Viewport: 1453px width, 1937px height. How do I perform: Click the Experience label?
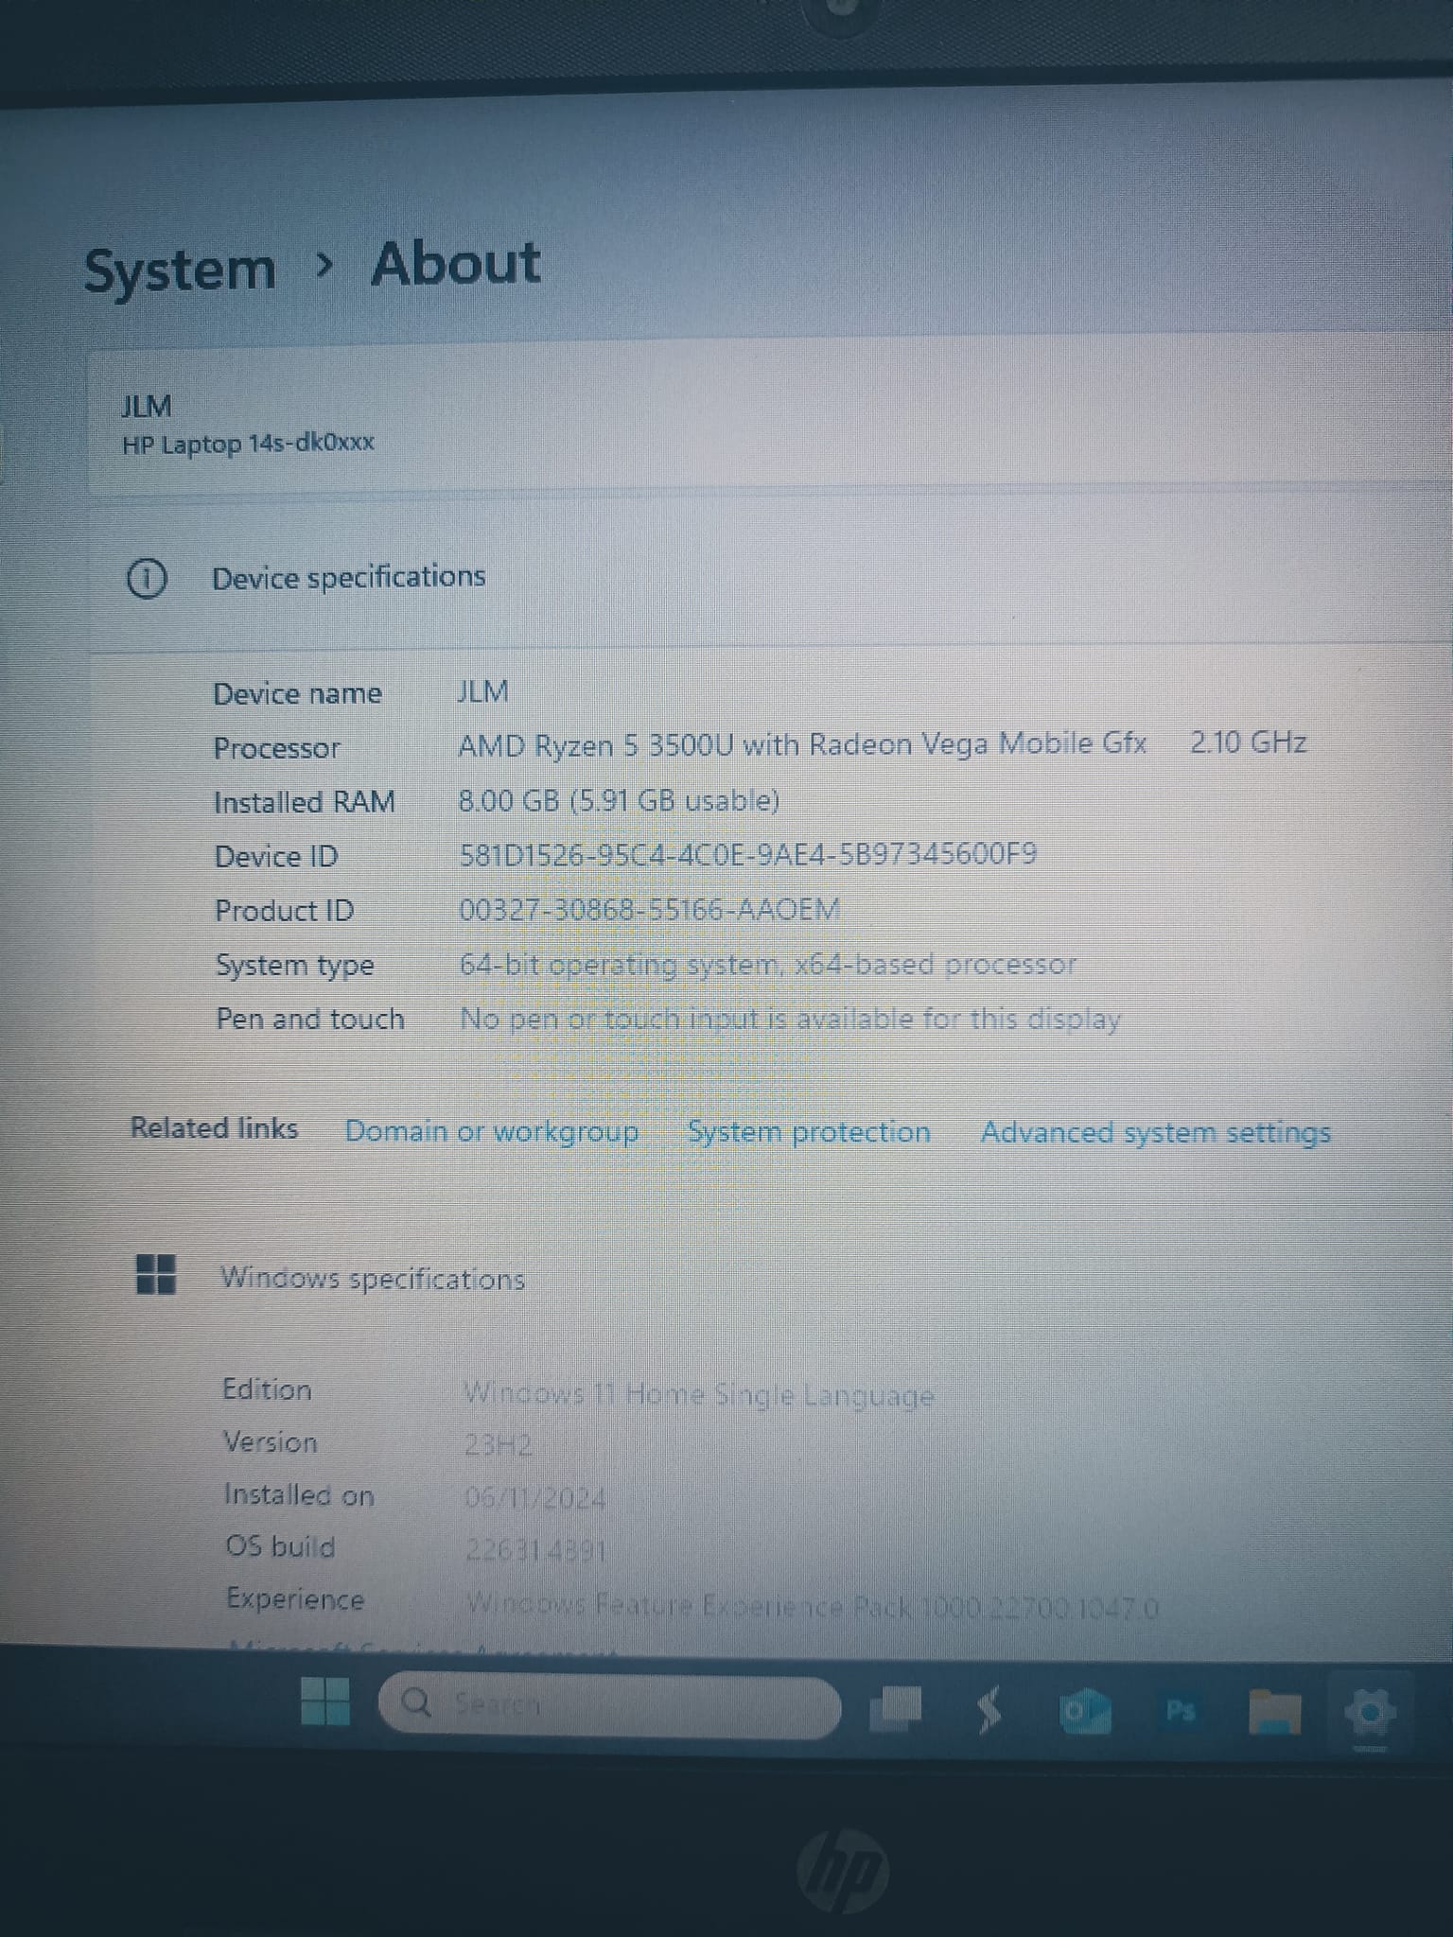tap(295, 1598)
